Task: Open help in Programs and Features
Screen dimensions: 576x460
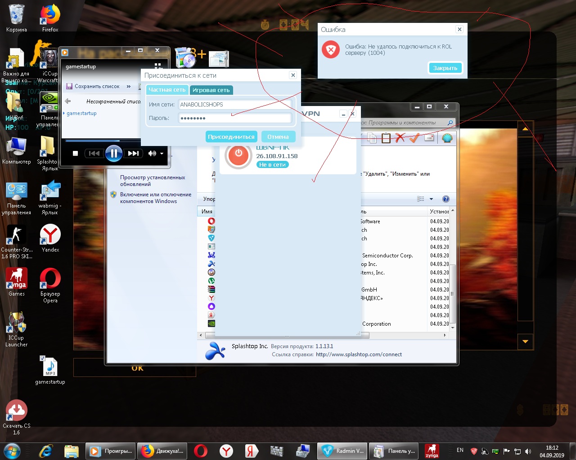Action: [x=446, y=199]
